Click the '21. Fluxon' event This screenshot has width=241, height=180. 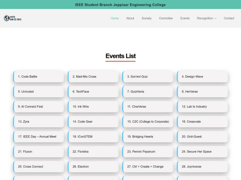(38, 152)
